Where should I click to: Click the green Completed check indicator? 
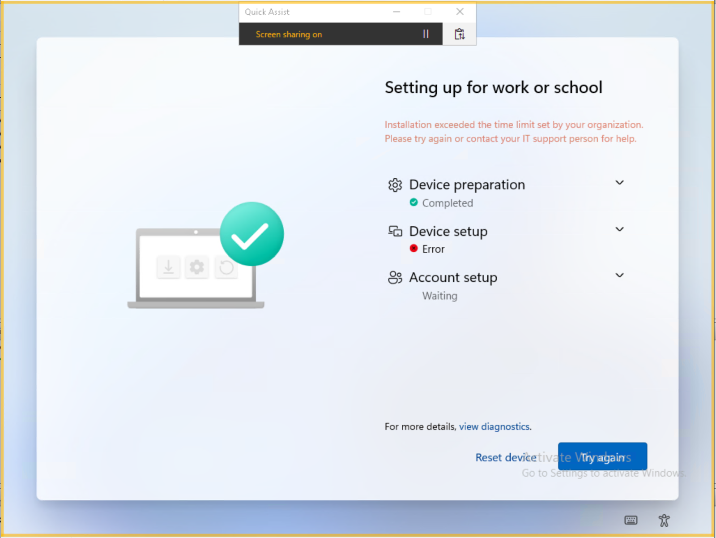413,202
